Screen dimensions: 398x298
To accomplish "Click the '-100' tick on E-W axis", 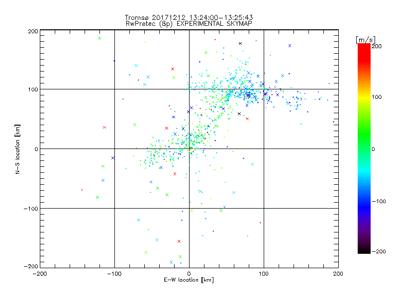I will click(x=114, y=274).
